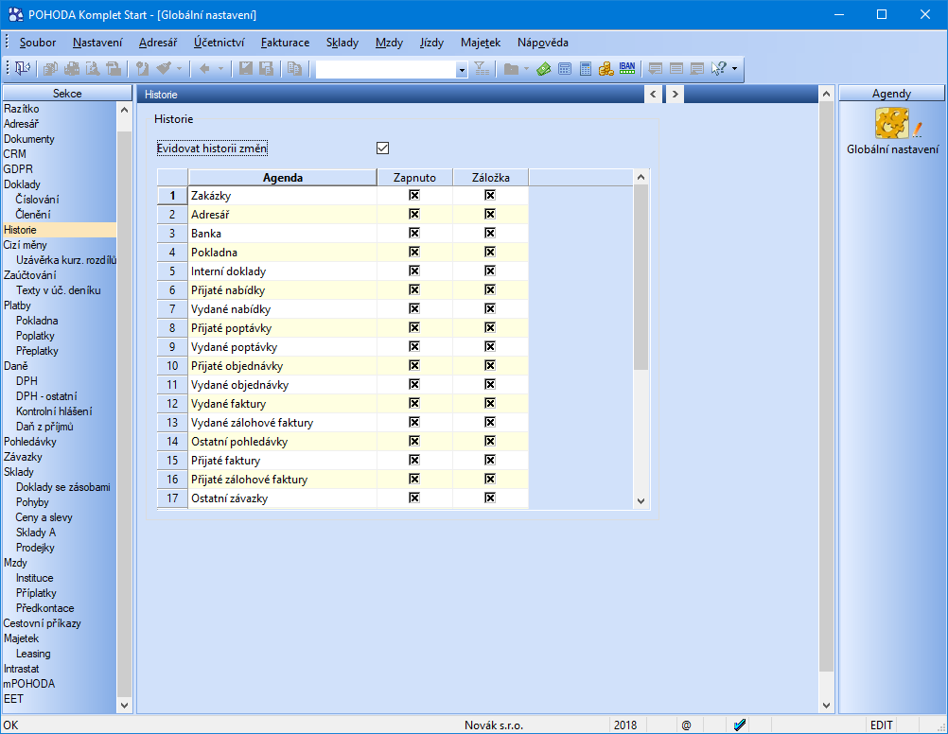Image resolution: width=948 pixels, height=734 pixels.
Task: Click the agenda table scrollbar down arrow
Action: [641, 500]
